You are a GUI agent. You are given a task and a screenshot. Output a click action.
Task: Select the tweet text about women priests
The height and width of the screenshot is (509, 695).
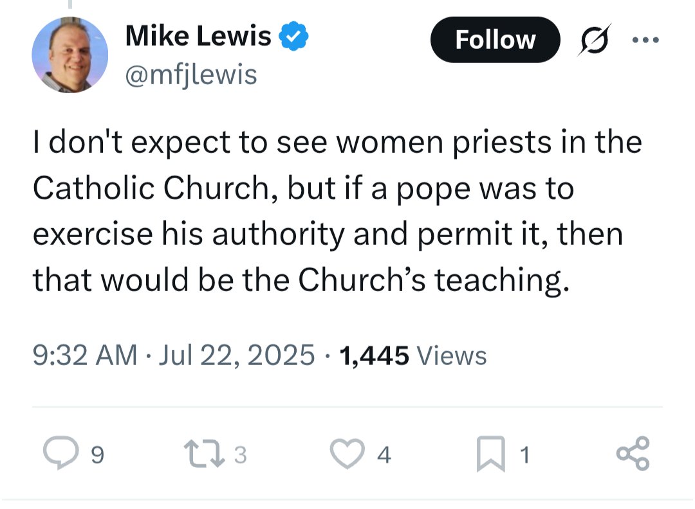pos(337,211)
